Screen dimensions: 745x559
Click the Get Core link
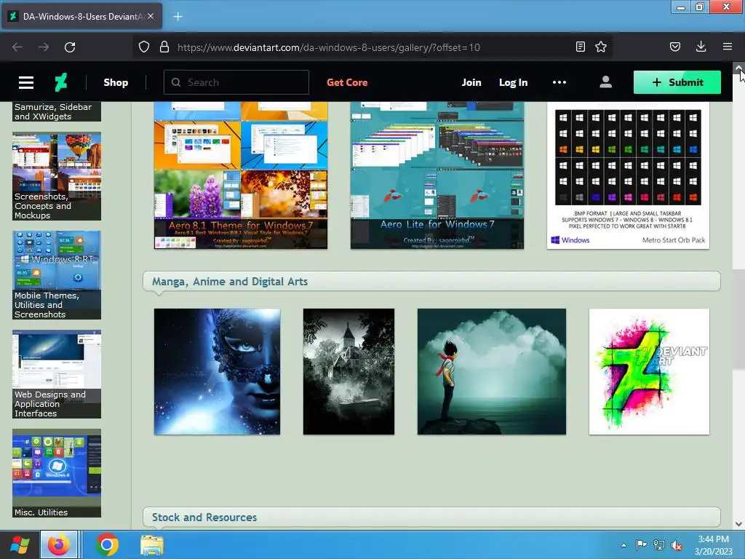347,82
